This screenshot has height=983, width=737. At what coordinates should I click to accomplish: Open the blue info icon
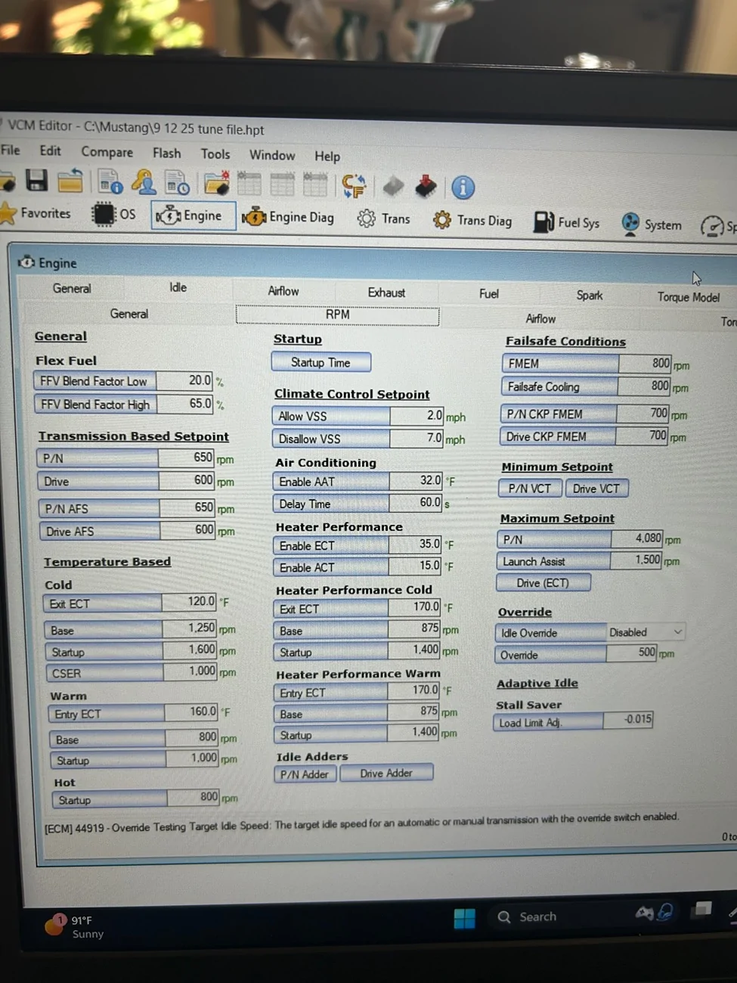[x=463, y=187]
